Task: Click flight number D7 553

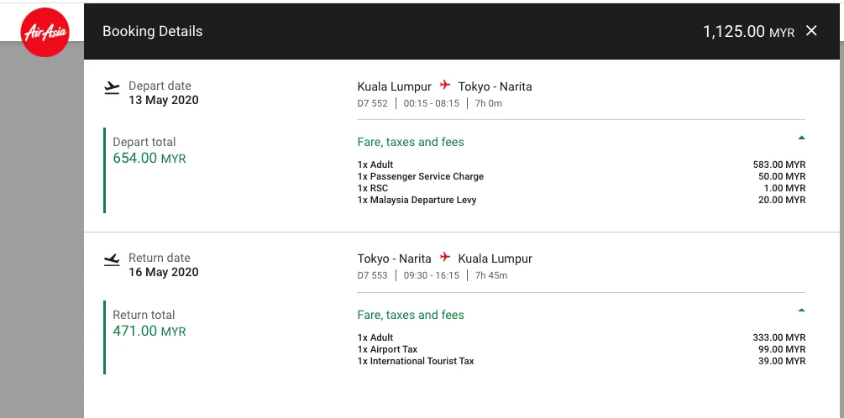Action: pos(373,275)
